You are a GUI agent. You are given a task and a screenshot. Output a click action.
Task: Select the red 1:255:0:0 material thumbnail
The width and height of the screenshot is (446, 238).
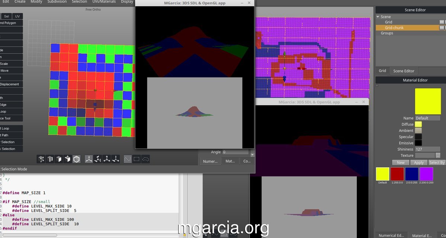[x=397, y=174]
